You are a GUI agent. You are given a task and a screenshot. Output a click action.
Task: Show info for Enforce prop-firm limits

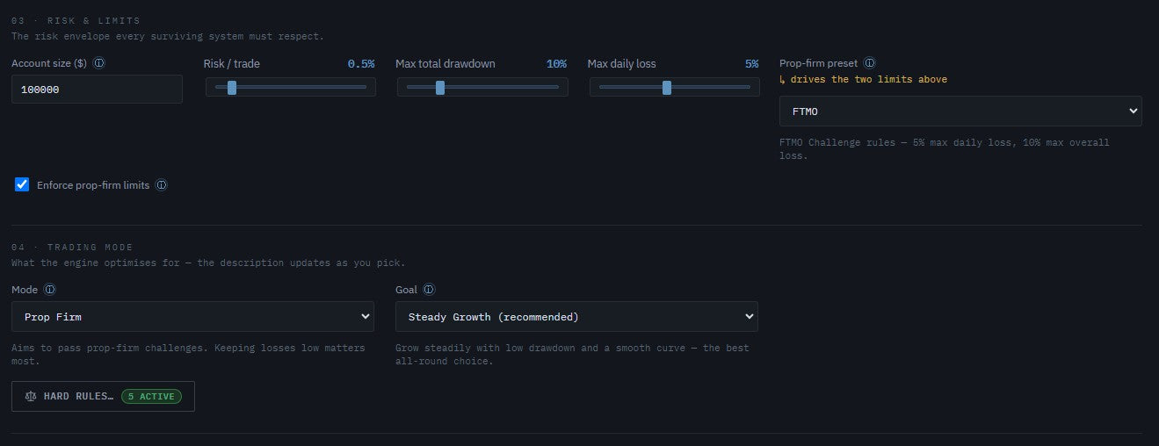coord(161,185)
